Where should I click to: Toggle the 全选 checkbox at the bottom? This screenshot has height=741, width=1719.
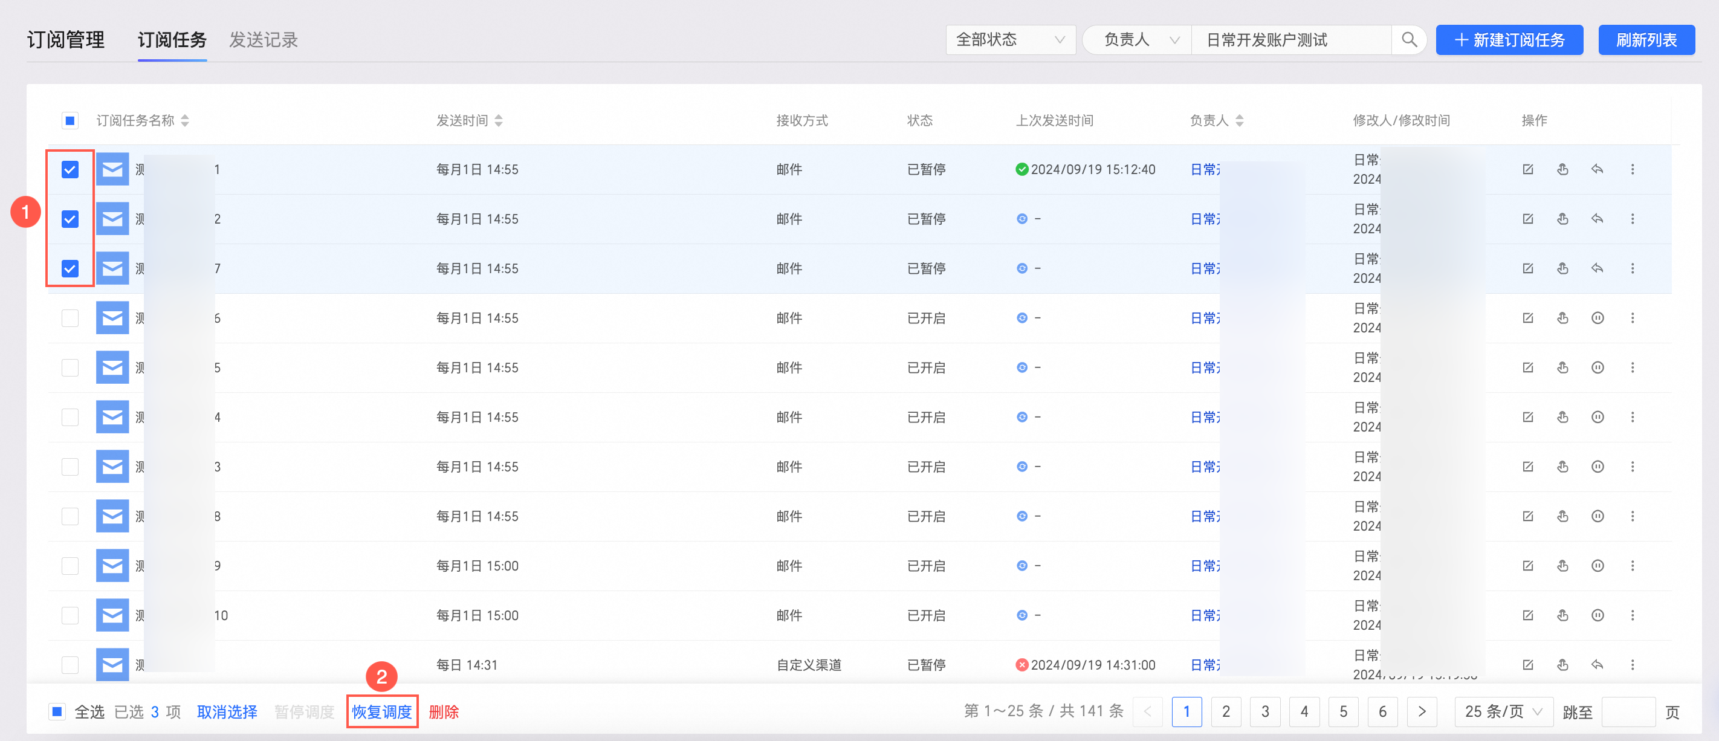(x=57, y=711)
